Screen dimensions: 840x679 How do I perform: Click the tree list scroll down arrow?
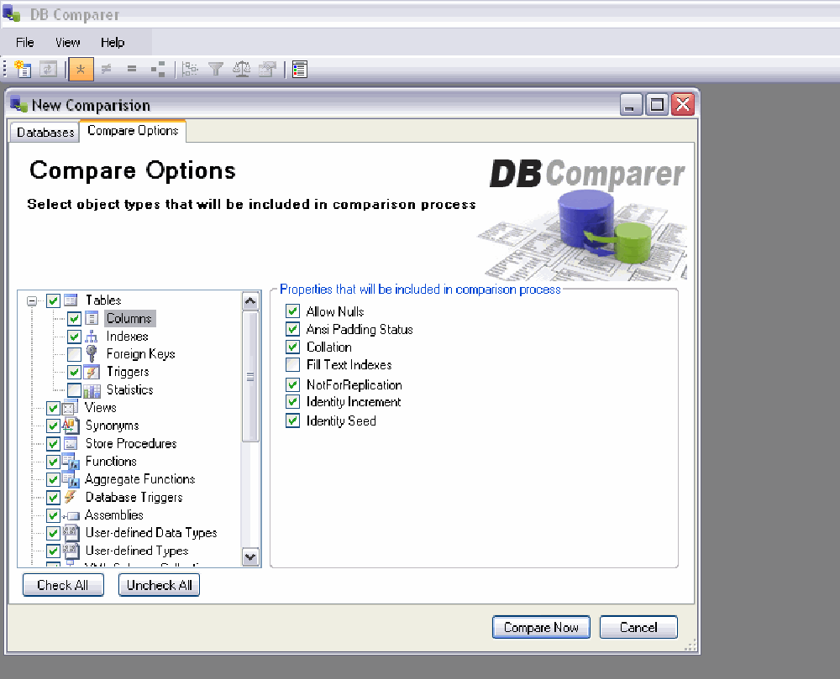coord(250,557)
